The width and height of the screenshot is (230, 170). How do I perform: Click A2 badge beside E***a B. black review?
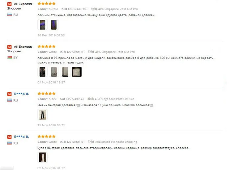tap(10, 94)
